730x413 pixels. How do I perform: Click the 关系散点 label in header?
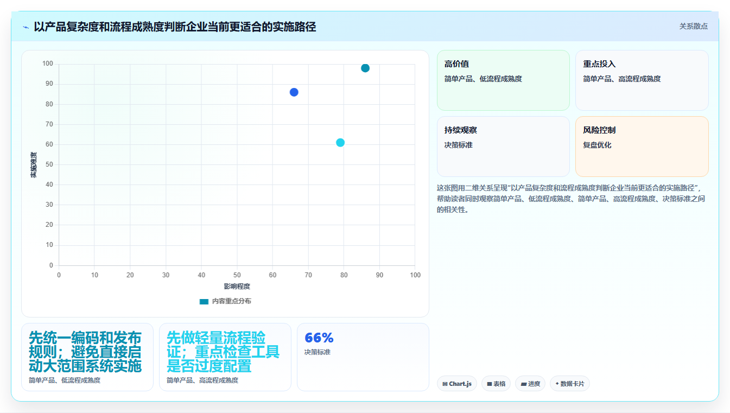click(x=694, y=26)
